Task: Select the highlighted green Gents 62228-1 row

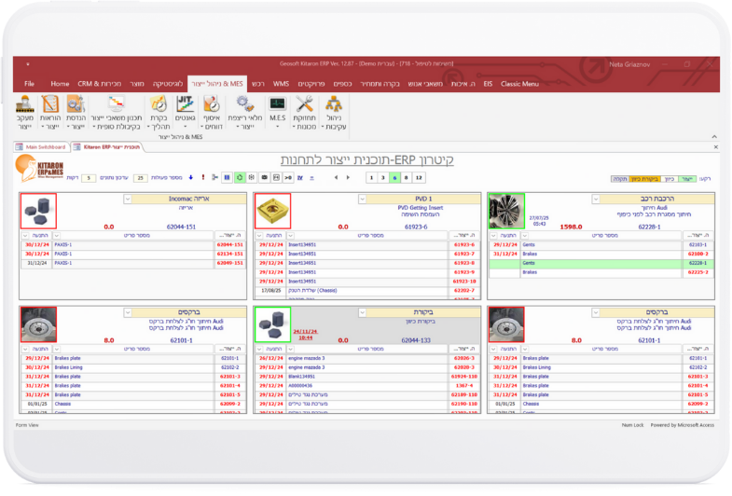Action: coord(601,263)
